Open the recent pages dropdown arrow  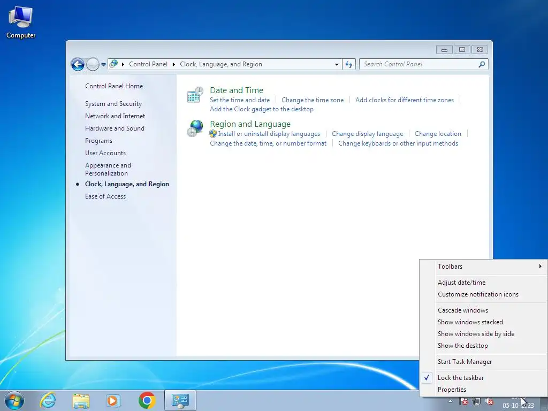point(103,65)
